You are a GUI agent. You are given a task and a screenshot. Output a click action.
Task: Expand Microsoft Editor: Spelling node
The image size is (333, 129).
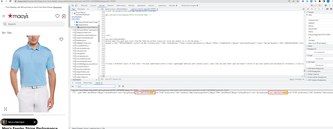click(73, 30)
